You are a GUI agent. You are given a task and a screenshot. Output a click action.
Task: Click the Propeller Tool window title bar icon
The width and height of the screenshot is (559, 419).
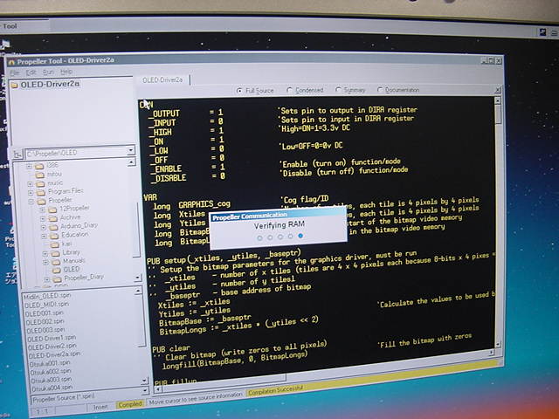(x=11, y=62)
